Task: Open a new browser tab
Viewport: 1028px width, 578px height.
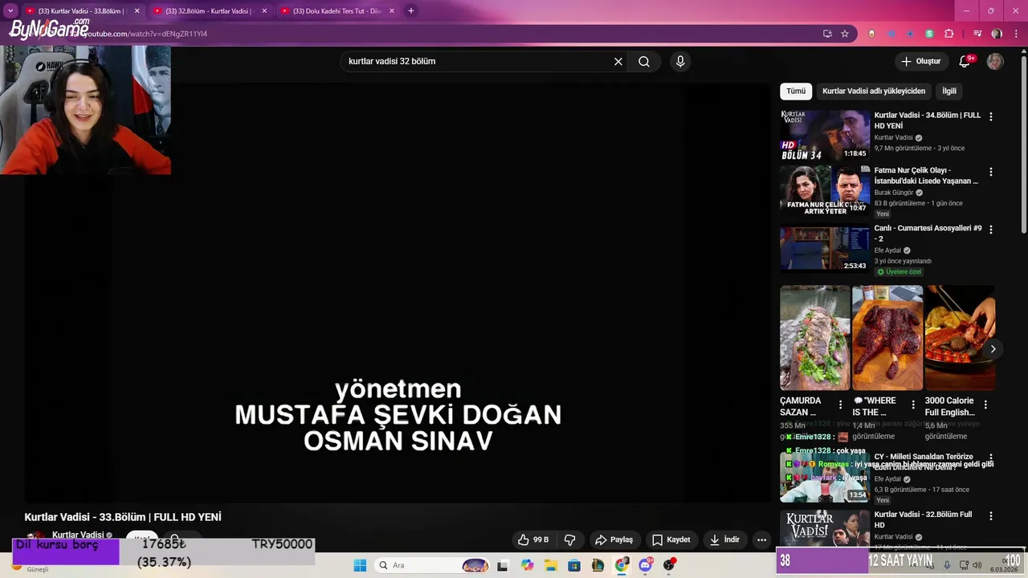Action: 411,11
